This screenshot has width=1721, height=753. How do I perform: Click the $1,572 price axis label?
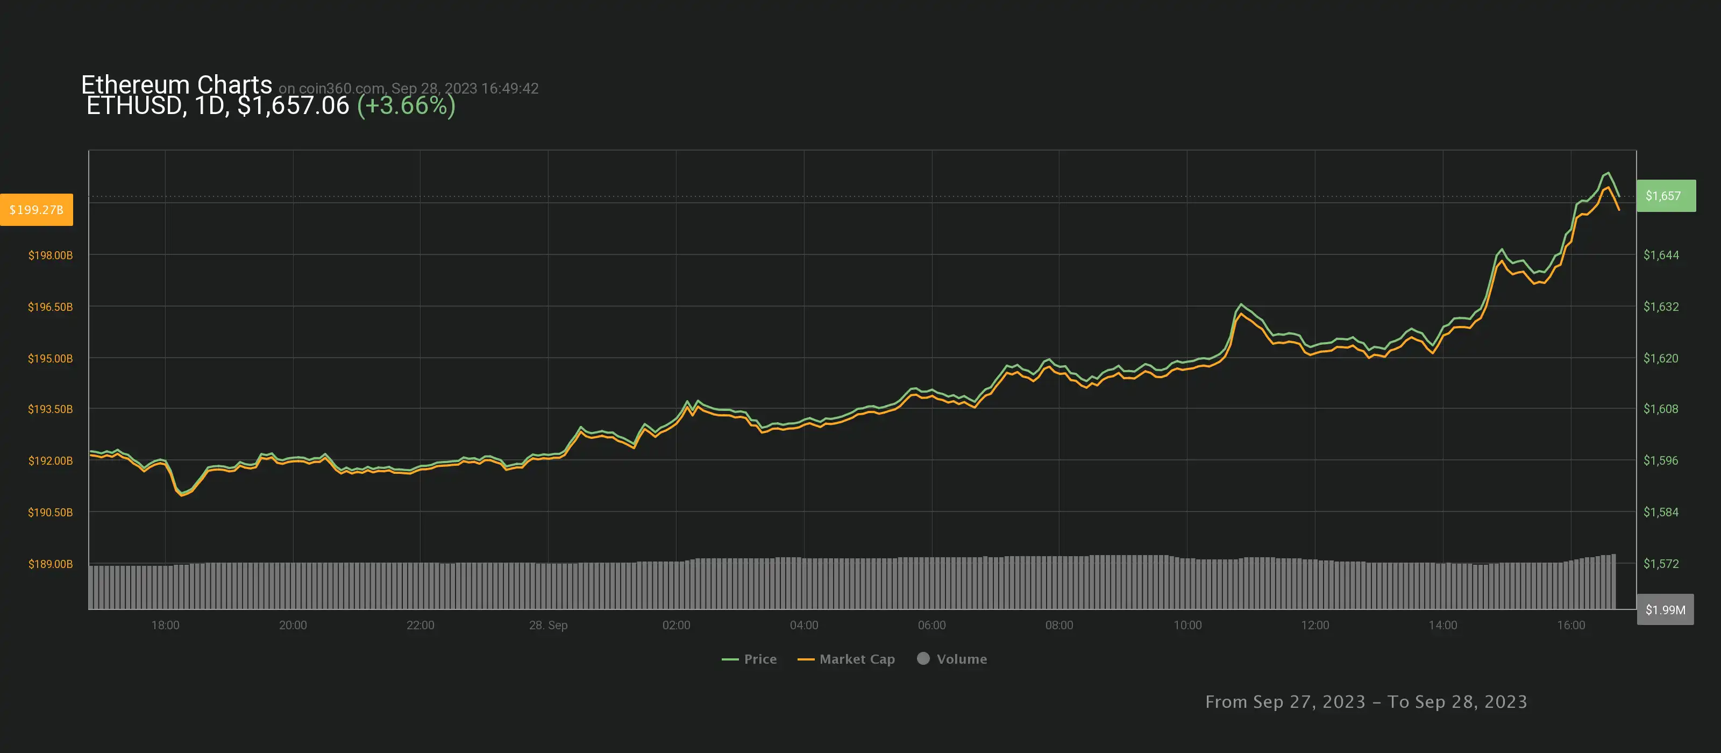point(1661,564)
